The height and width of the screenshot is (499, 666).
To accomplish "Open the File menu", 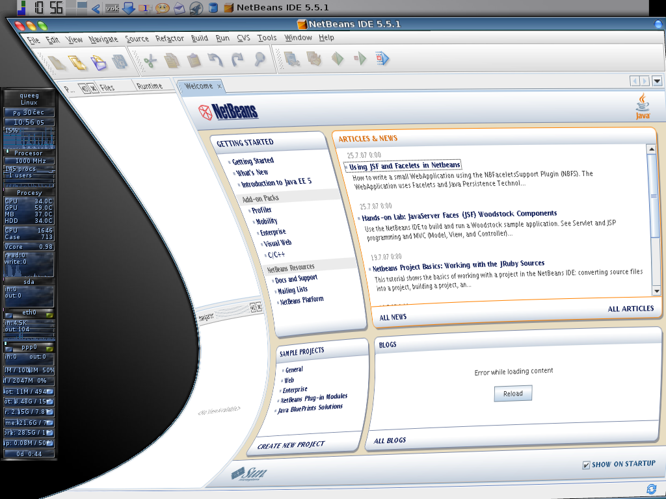I will pyautogui.click(x=33, y=40).
